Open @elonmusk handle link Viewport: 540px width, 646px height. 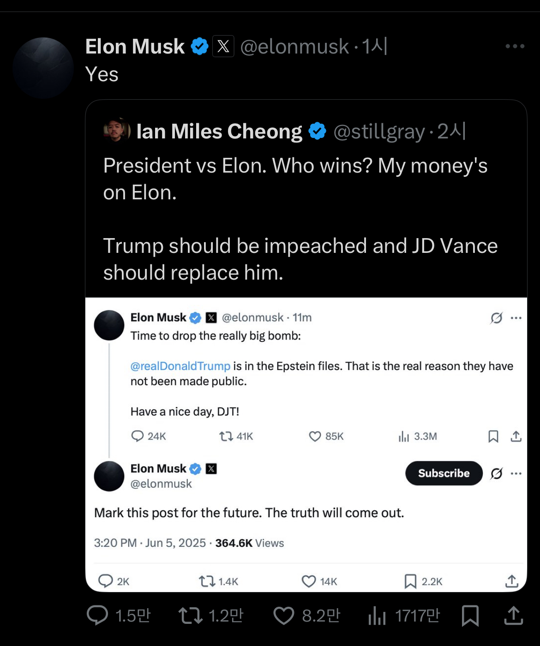[x=294, y=47]
